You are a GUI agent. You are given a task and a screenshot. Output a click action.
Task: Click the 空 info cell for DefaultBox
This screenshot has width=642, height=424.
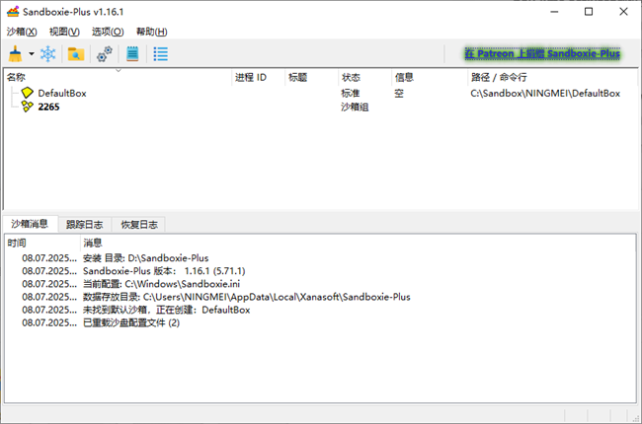pos(399,94)
